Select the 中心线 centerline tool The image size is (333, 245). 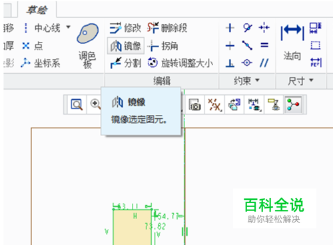42,28
